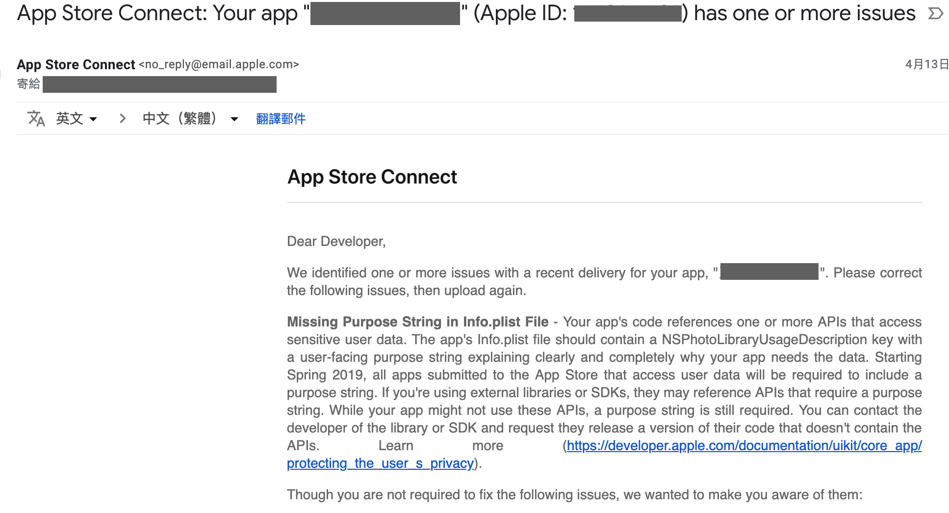Viewport: 949px width, 513px height.
Task: Click 翻譯郵件 to translate the message
Action: click(281, 118)
